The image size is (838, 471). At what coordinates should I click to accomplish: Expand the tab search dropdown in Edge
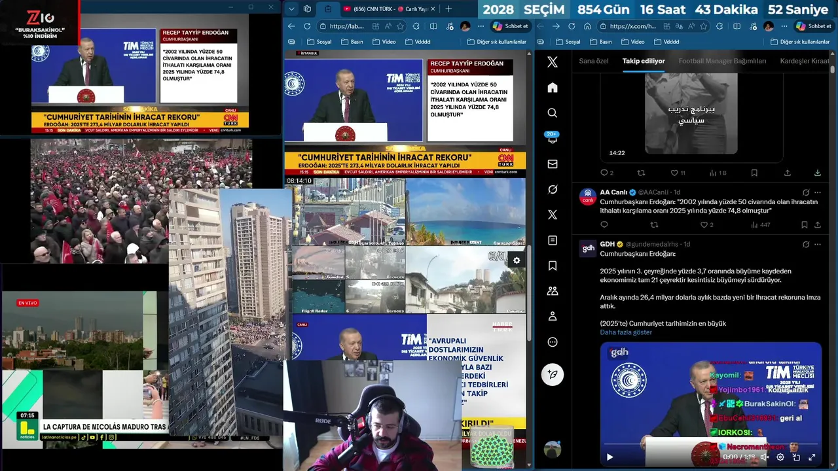(x=291, y=9)
